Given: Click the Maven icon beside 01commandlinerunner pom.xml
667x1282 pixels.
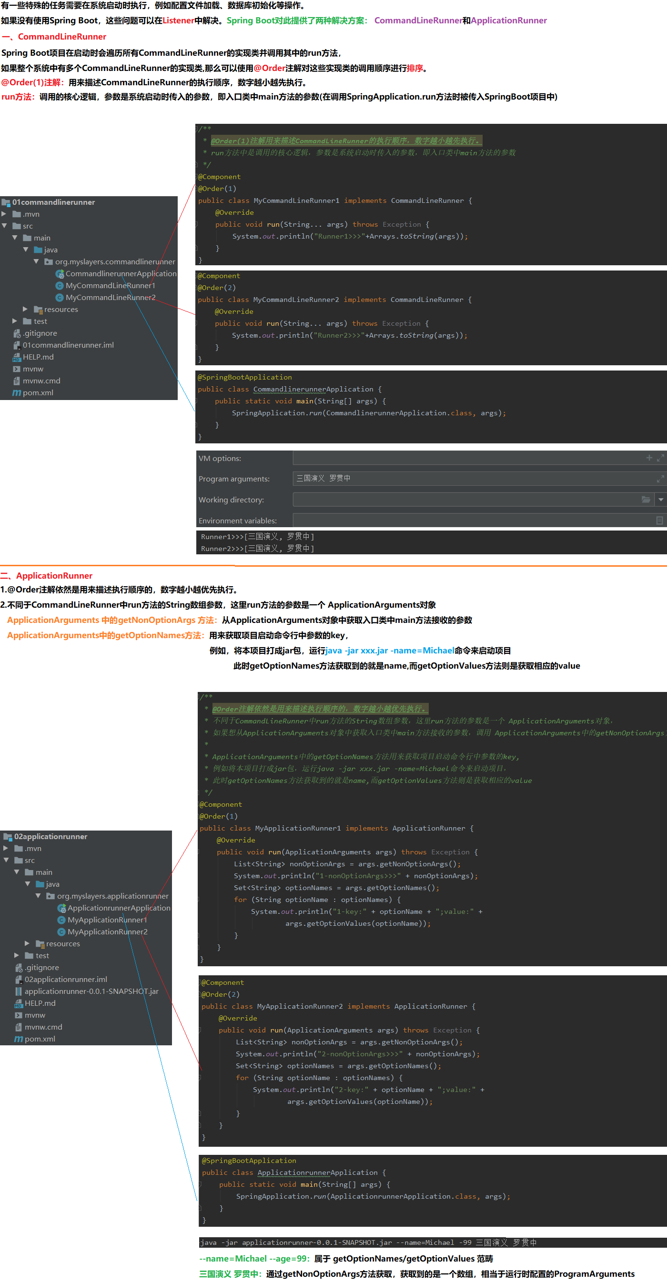Looking at the screenshot, I should [x=16, y=393].
